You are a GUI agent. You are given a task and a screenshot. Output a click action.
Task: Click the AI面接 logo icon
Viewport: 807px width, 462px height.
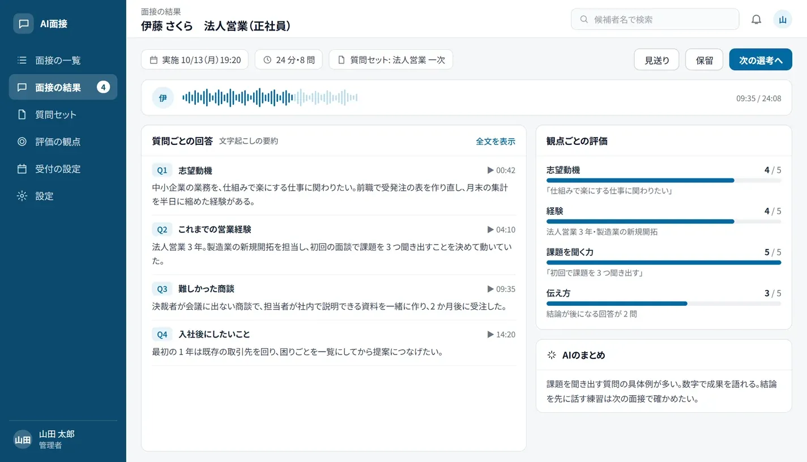tap(23, 24)
